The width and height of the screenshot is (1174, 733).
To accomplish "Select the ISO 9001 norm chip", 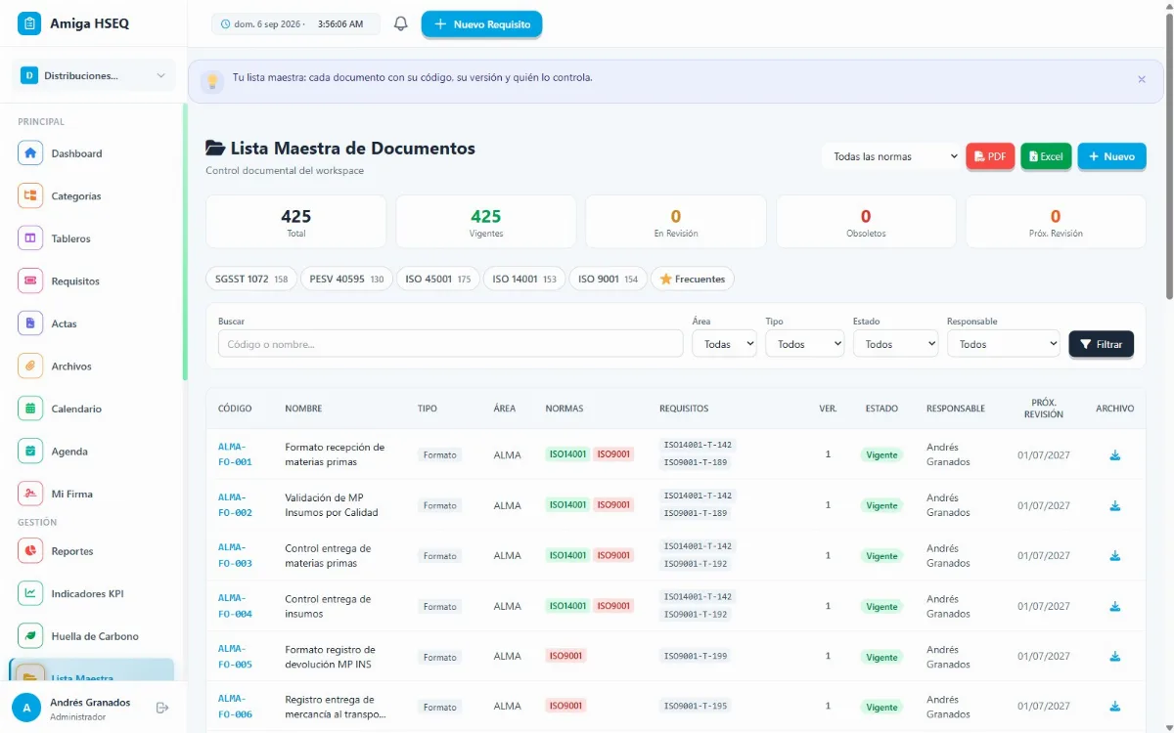I will 608,279.
